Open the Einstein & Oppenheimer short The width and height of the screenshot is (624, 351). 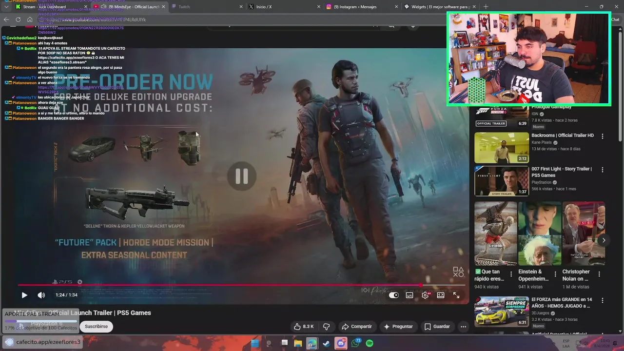pyautogui.click(x=540, y=234)
